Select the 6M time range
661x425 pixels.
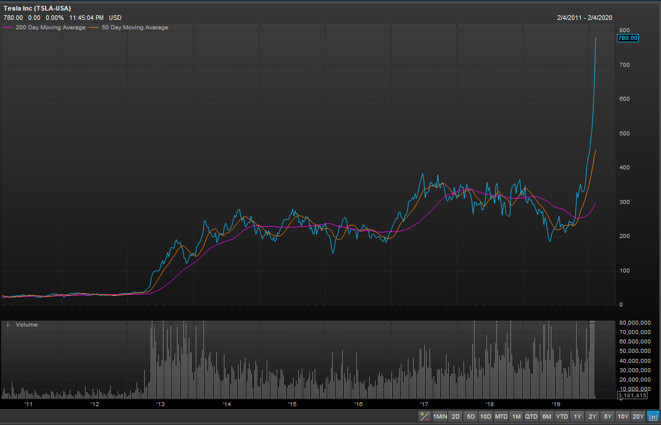pos(547,417)
